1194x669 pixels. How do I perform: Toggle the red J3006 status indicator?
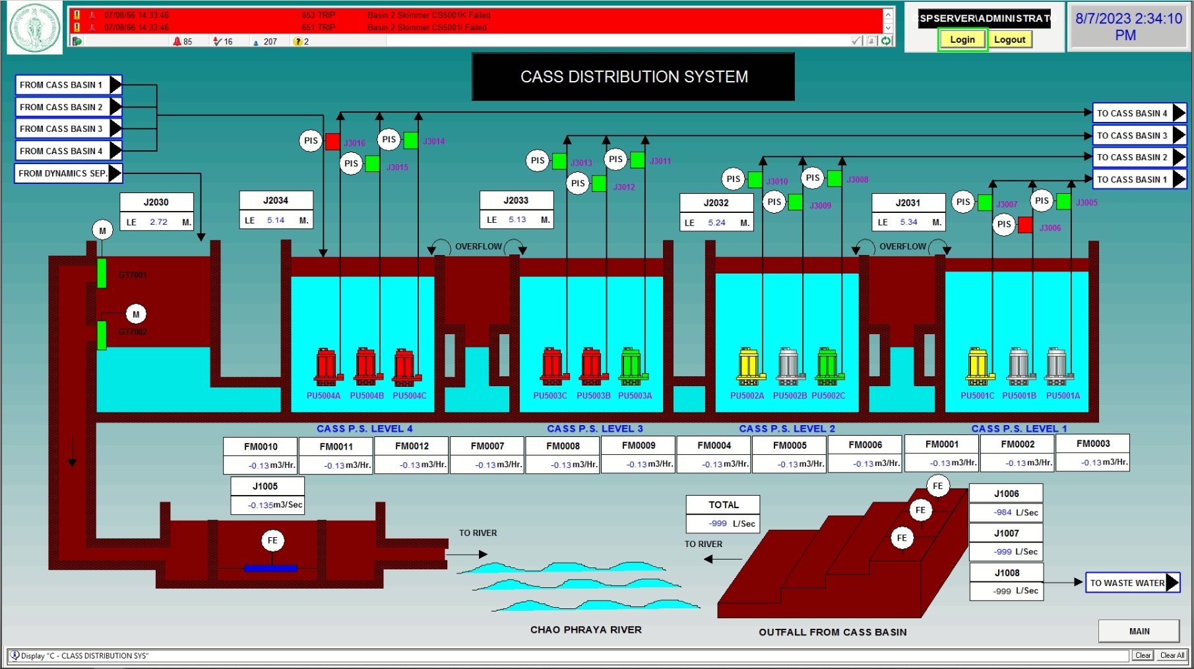coord(1025,225)
